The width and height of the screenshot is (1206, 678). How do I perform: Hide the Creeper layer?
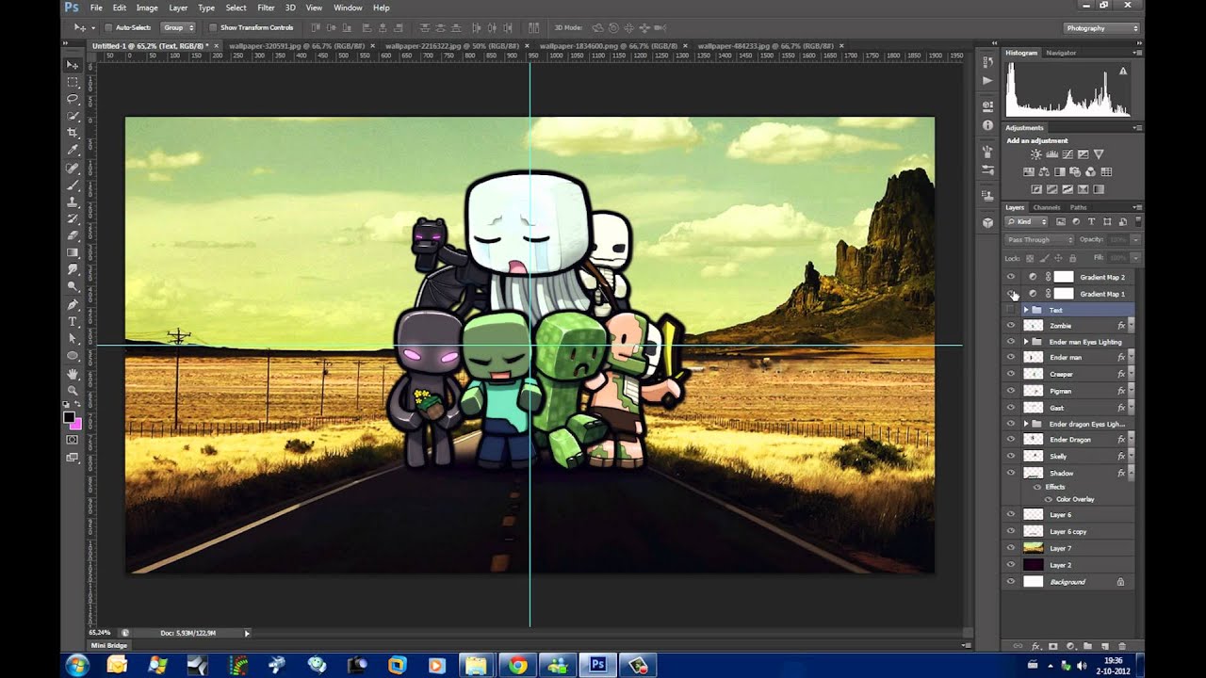click(x=1011, y=374)
